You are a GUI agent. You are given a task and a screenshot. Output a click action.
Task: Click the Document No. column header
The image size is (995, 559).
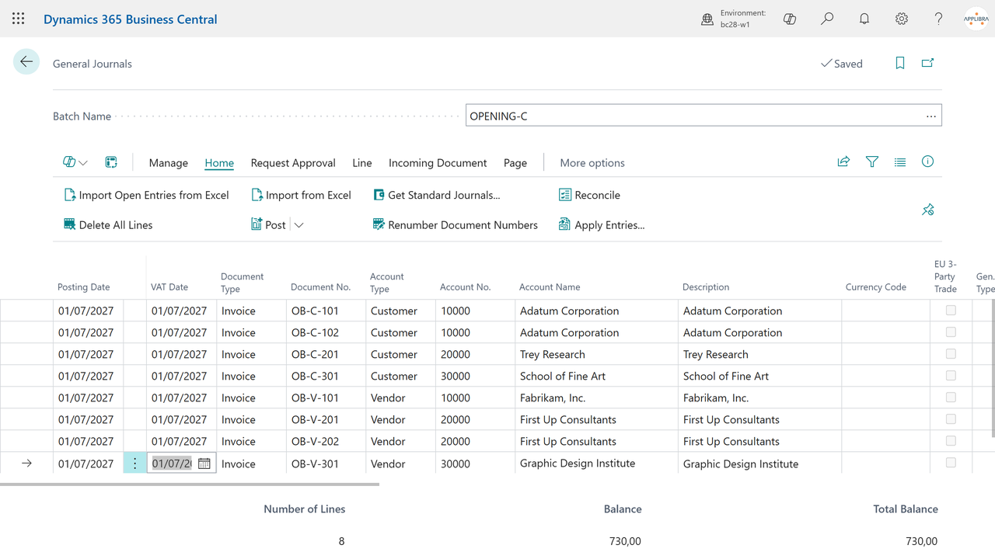(x=321, y=287)
